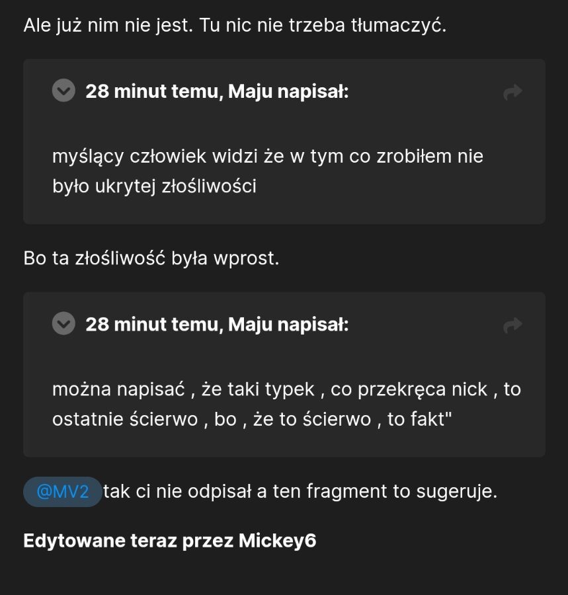Select the name Maju in the second quote header

pos(251,325)
